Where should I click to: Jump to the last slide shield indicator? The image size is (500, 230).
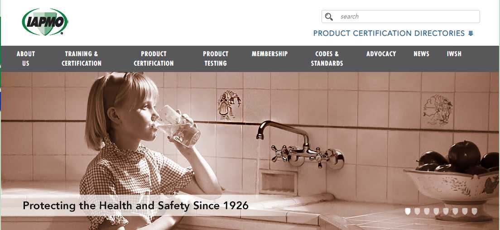(x=474, y=211)
